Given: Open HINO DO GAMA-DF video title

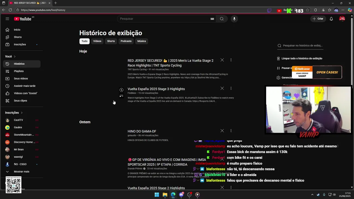Looking at the screenshot, I should pyautogui.click(x=142, y=131).
